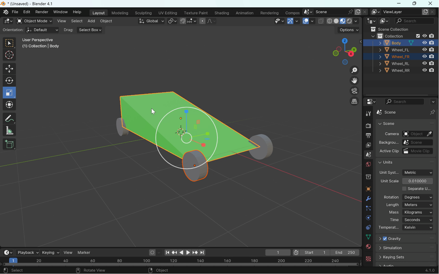
Task: Open the Physics properties tab
Action: pos(369,218)
